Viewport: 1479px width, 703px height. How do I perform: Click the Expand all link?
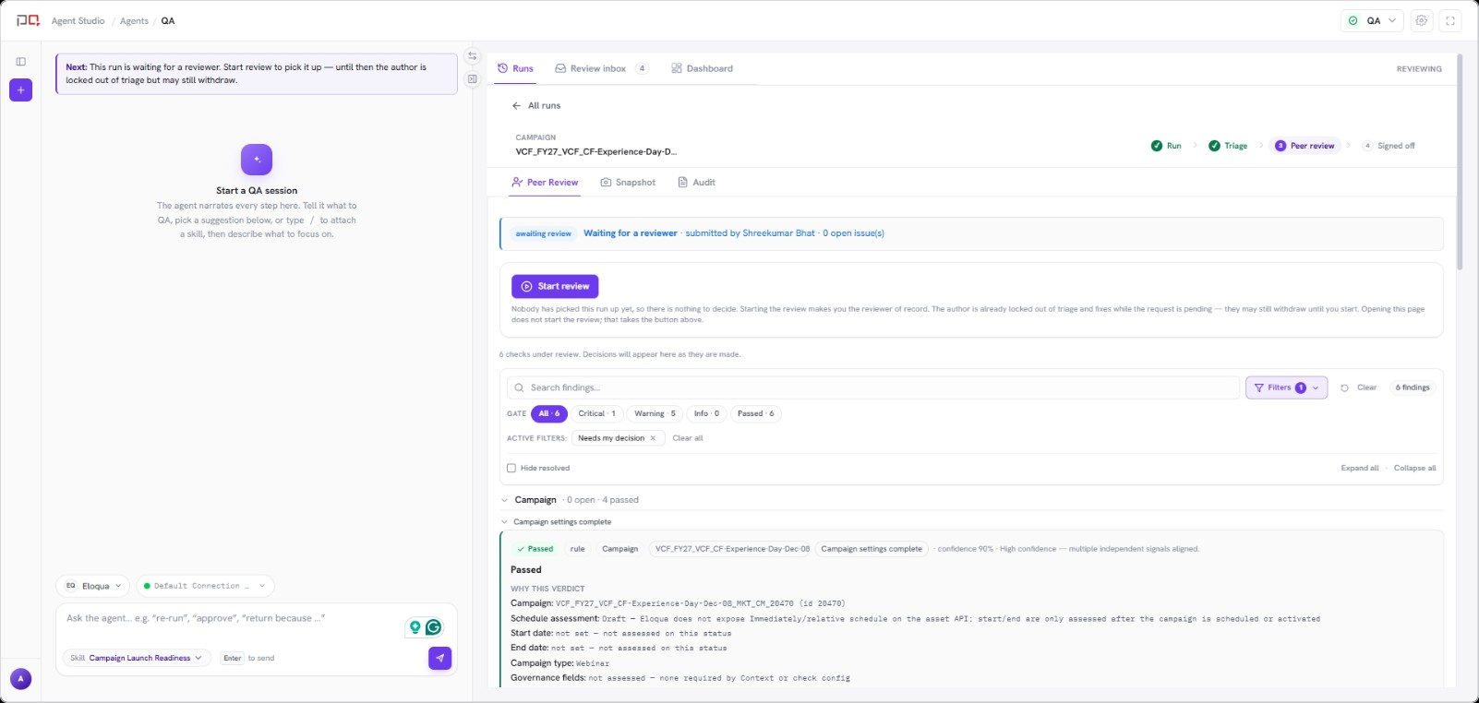click(1360, 468)
